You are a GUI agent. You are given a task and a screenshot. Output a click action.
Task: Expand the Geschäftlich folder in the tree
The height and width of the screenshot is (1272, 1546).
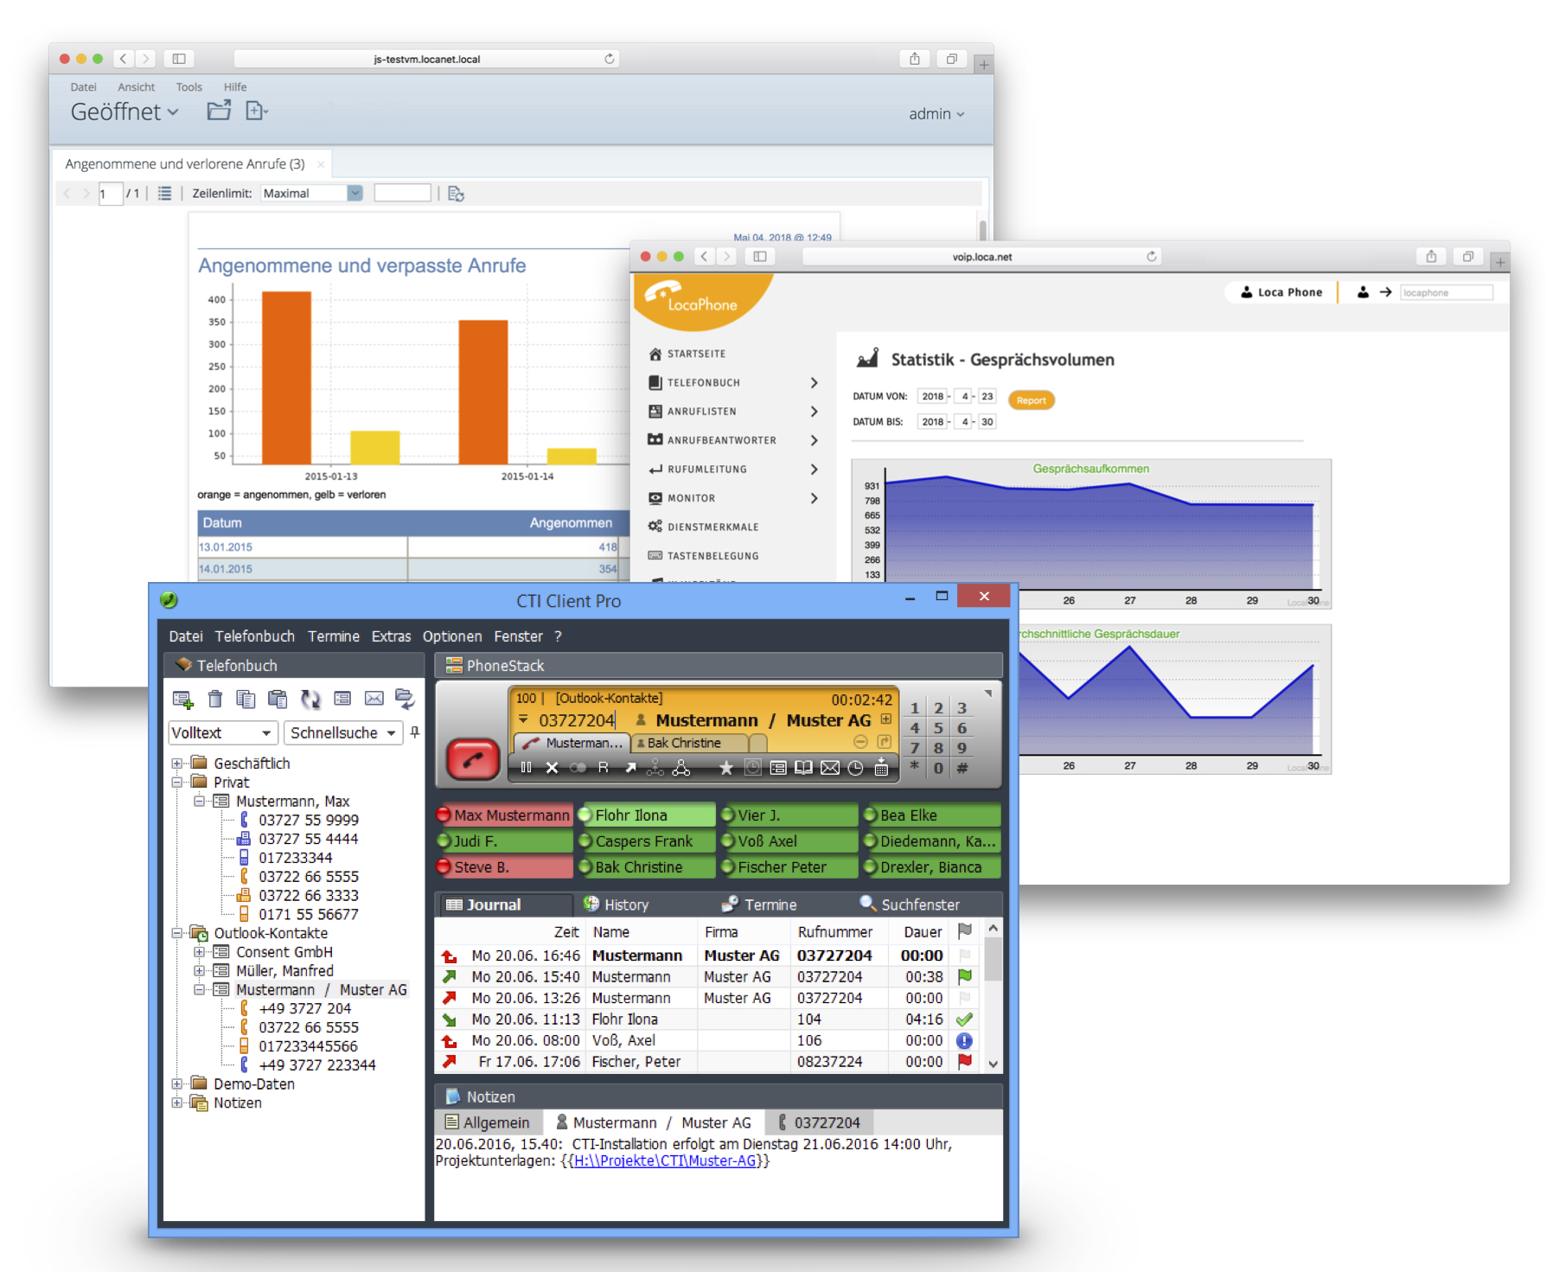coord(176,764)
